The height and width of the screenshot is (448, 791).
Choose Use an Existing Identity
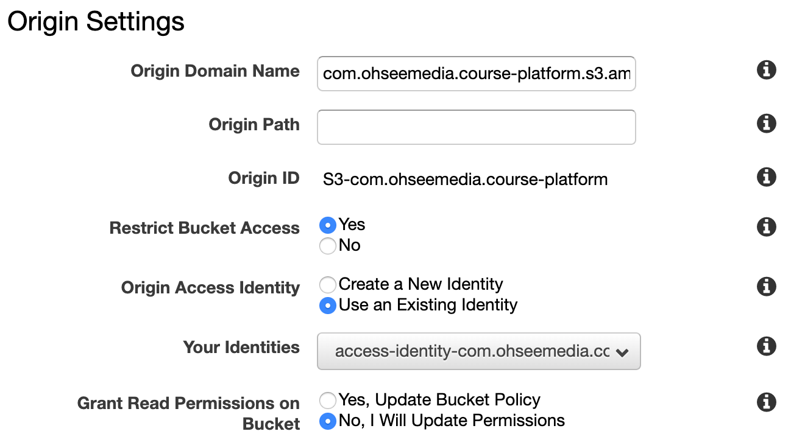pyautogui.click(x=328, y=306)
